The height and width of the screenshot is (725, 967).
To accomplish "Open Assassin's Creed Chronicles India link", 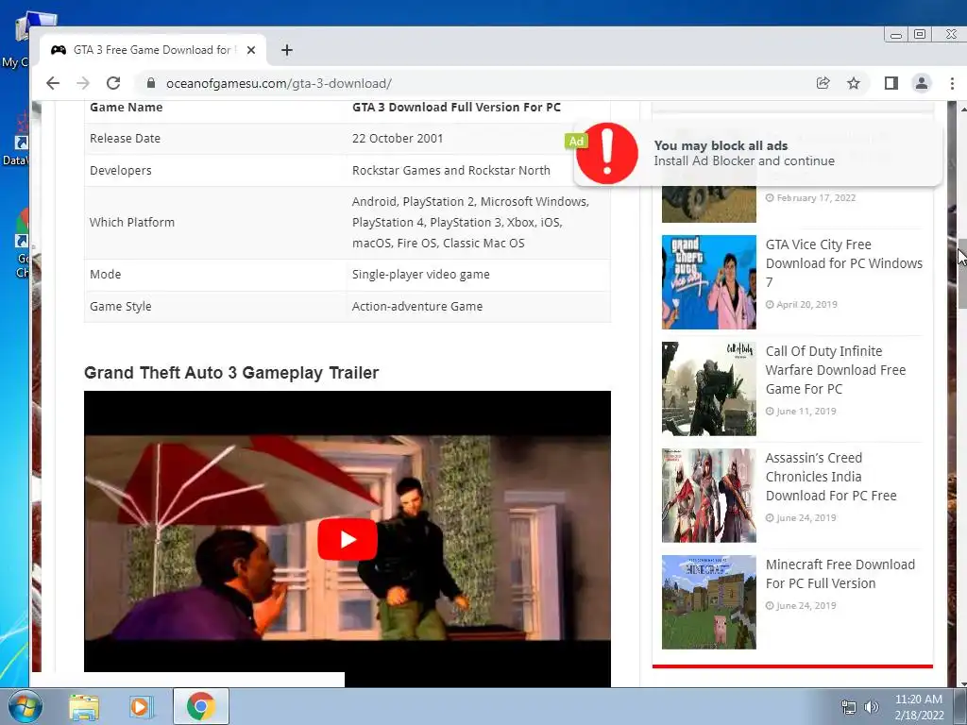I will [x=831, y=477].
